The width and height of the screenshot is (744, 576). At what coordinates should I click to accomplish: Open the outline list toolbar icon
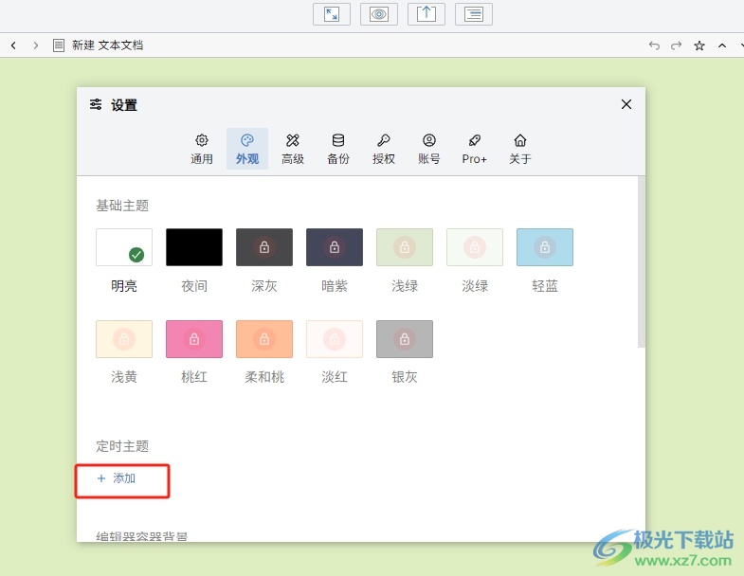(x=474, y=14)
